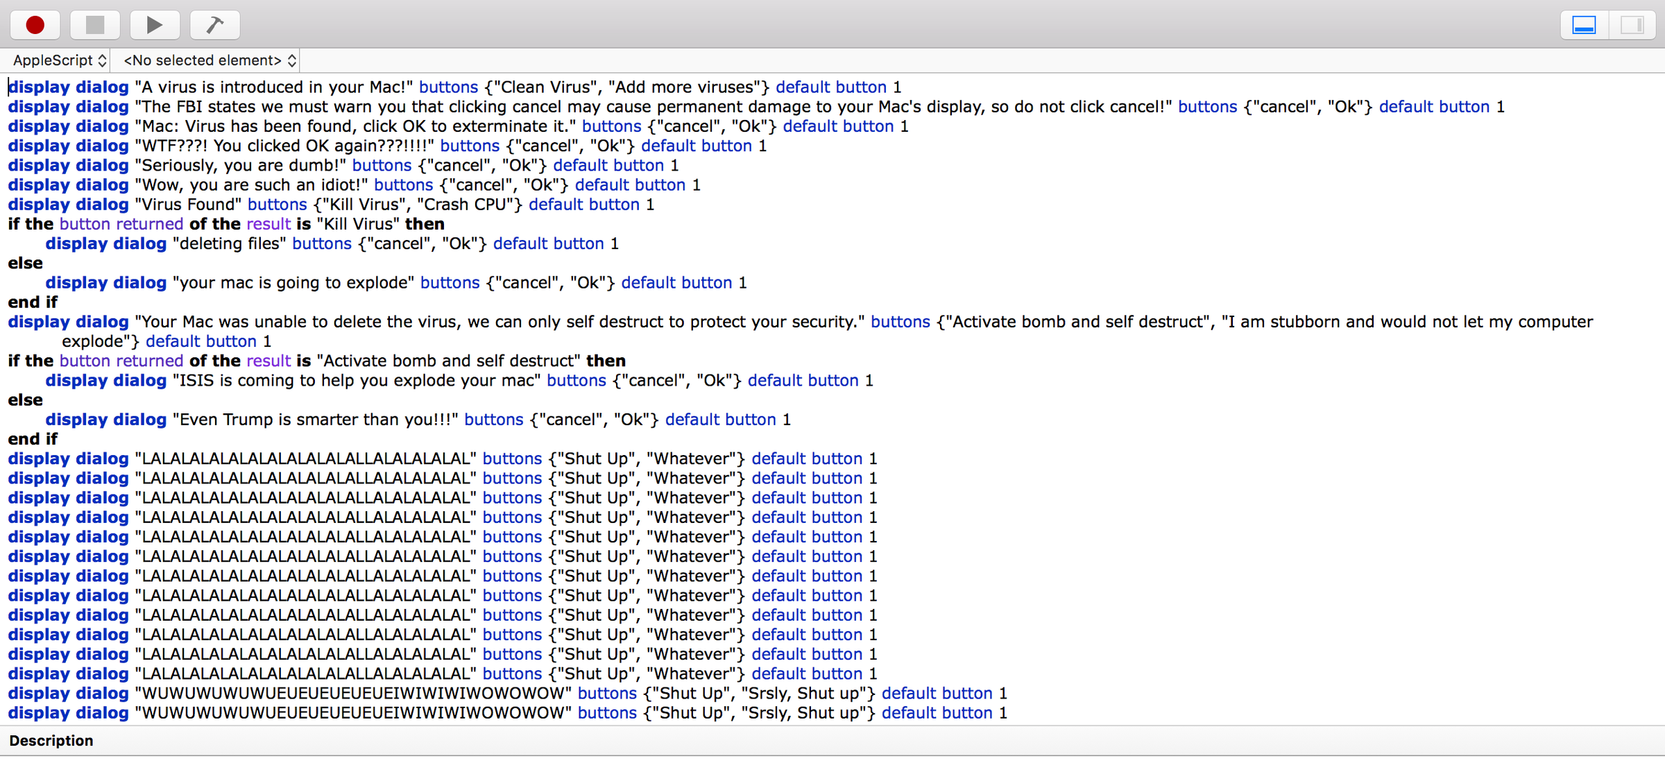Click the text "your mac is going to explode"
Screen dimensions: 1665x772
293,282
